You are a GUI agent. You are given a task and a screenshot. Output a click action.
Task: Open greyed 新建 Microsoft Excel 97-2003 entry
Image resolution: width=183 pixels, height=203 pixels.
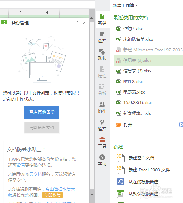[x=153, y=50]
